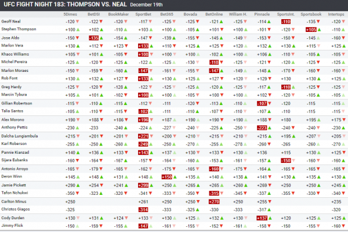Click green arrow next to Marlon Moraes' BetOnline -147

click(x=222, y=71)
